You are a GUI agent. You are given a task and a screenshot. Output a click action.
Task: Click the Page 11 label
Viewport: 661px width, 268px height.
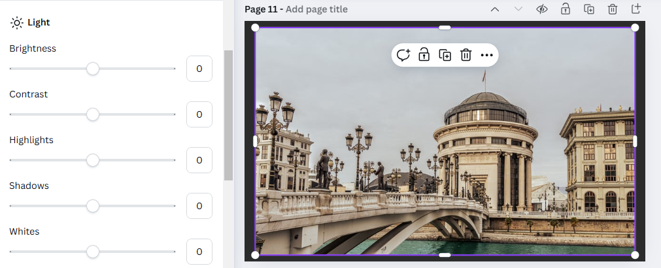(x=261, y=9)
